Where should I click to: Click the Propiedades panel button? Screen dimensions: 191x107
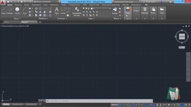(x=128, y=13)
